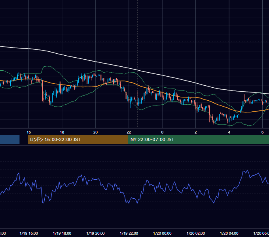Click the "1/19 22:00" date label
The height and width of the screenshot is (237, 269).
tap(129, 233)
